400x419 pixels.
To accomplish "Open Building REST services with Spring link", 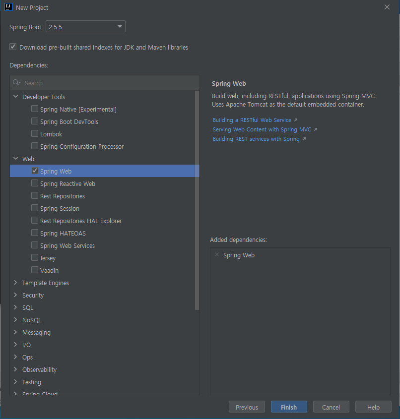I will 256,139.
